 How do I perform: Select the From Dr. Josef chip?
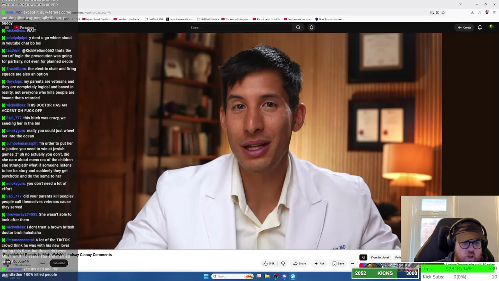point(380,258)
